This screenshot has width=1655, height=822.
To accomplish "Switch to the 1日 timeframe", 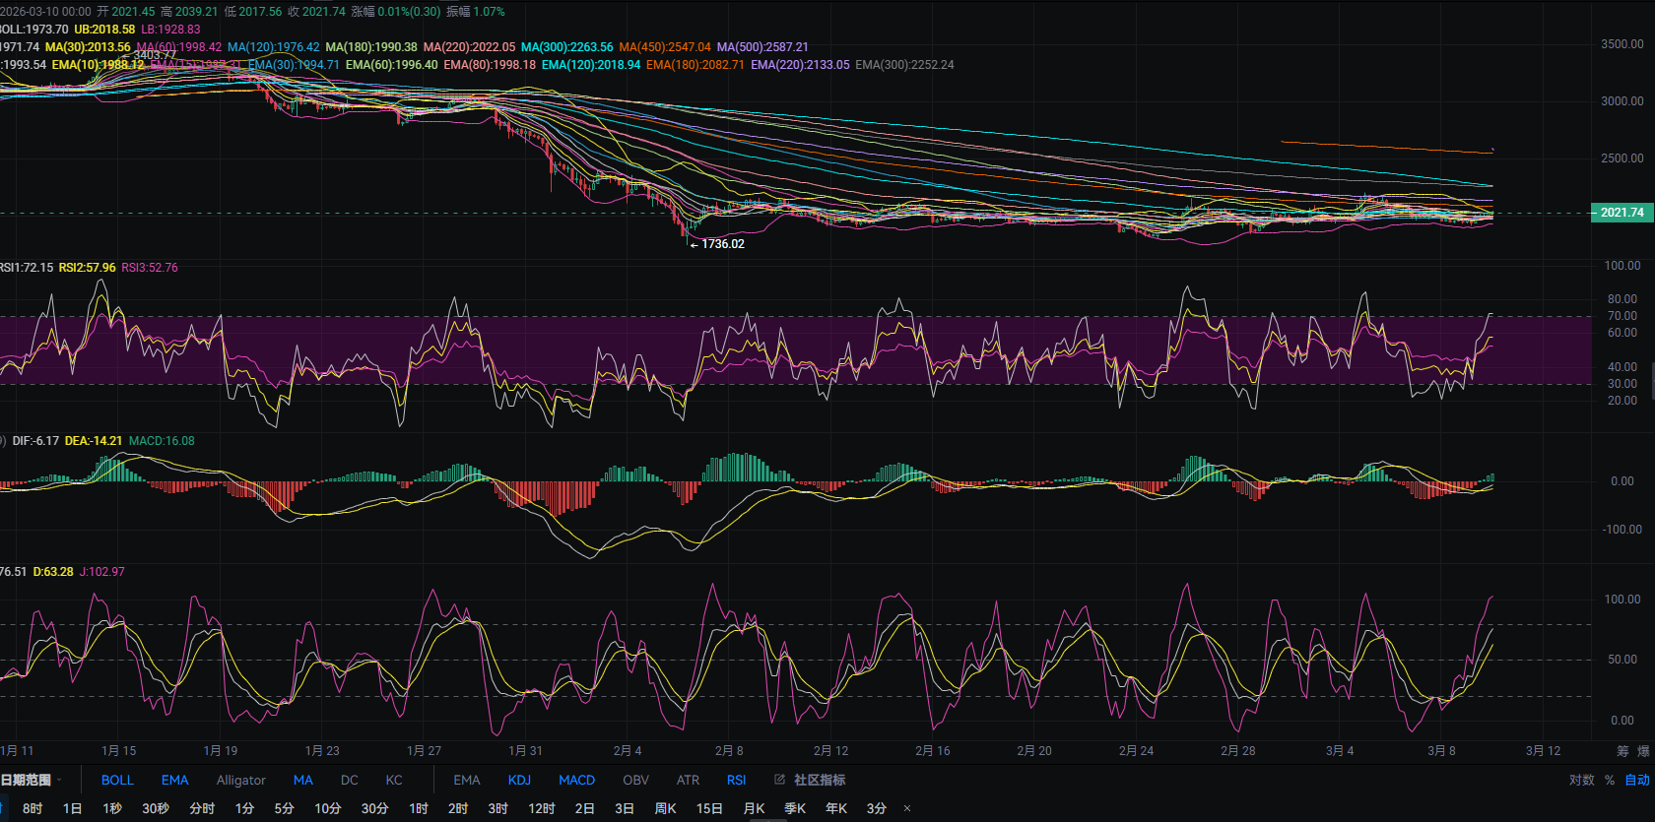I will point(72,808).
